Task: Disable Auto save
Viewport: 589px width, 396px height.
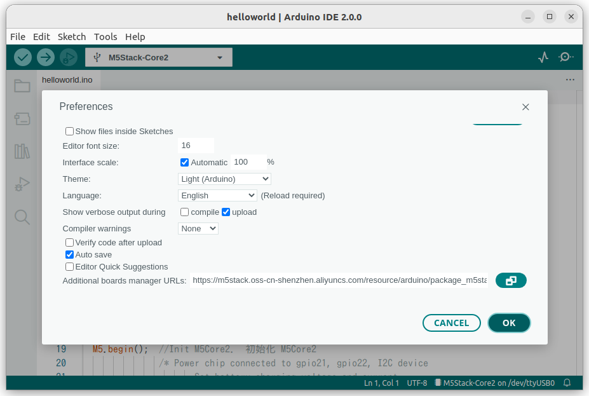Action: (69, 254)
